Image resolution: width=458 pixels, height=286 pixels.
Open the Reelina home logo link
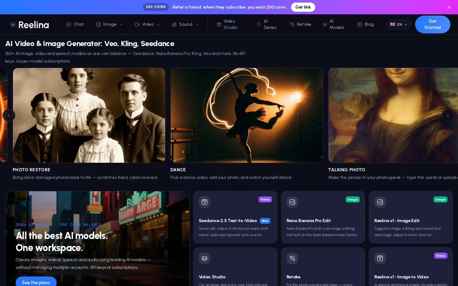[30, 24]
